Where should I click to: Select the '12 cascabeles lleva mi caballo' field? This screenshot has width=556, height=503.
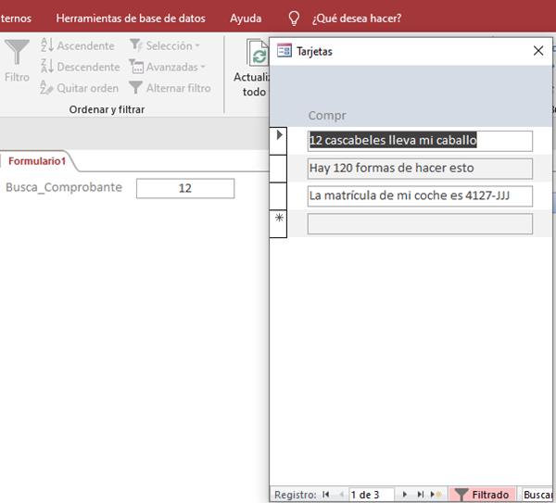pos(420,141)
